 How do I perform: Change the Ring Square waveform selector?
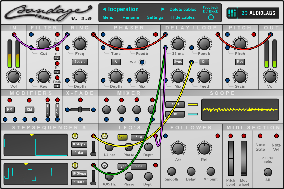(80, 62)
